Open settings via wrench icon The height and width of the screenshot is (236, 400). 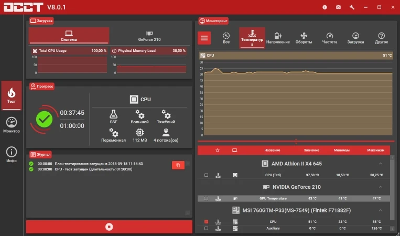(352, 7)
